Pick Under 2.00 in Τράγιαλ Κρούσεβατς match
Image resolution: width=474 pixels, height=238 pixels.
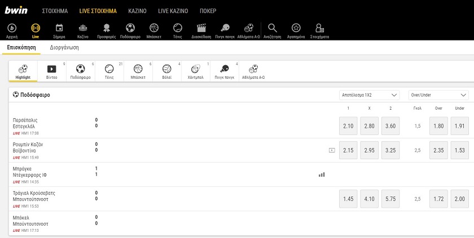tap(460, 199)
